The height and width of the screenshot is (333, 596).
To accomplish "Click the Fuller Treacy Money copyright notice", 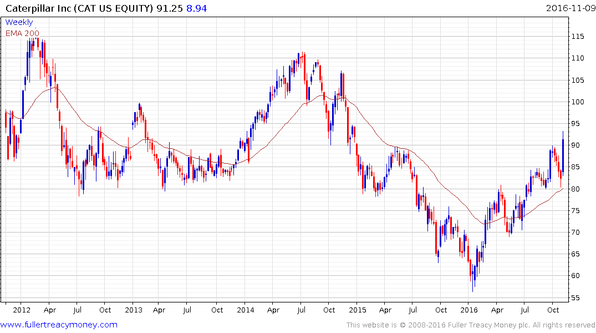I will [471, 325].
